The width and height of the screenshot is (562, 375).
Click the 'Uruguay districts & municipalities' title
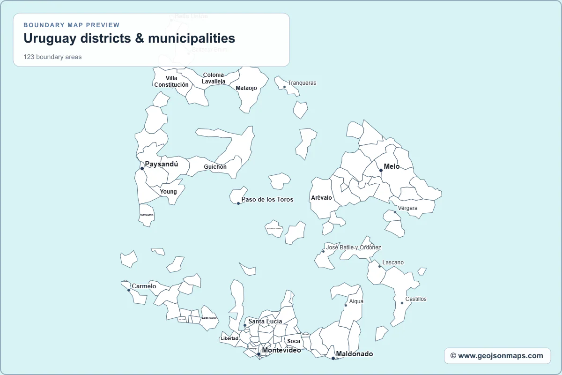(129, 38)
